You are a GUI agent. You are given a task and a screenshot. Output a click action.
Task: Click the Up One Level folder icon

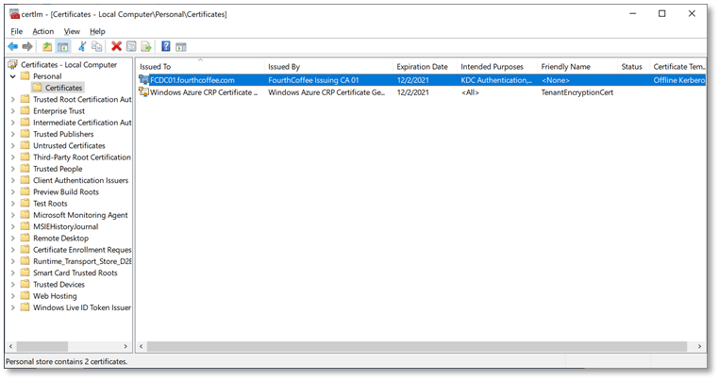[x=47, y=46]
